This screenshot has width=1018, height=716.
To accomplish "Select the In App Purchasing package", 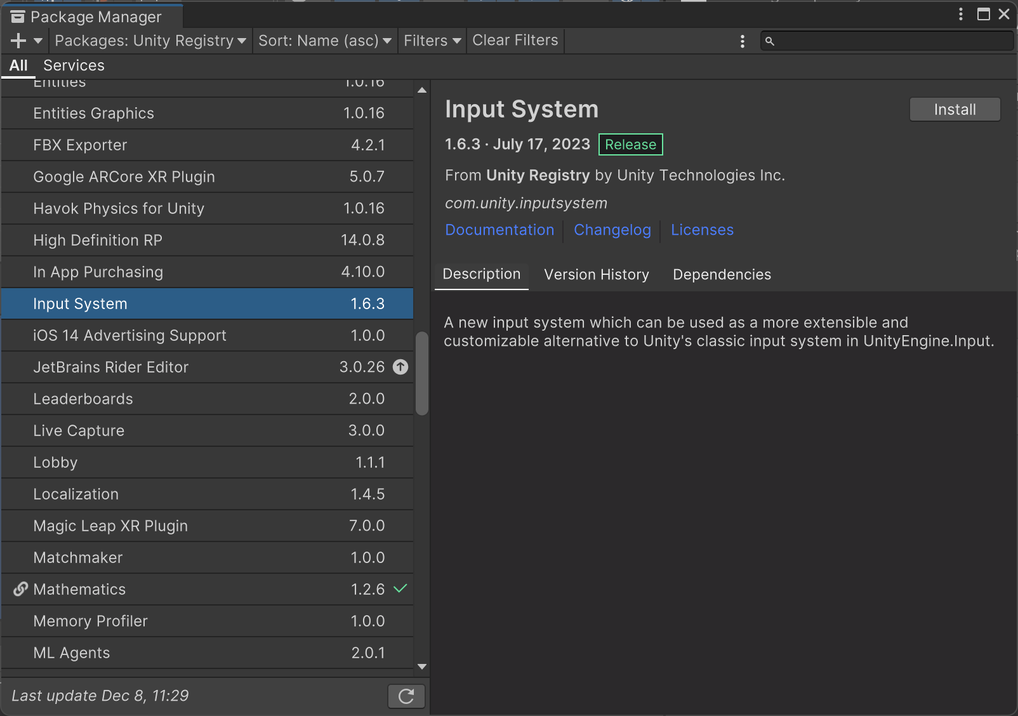I will pyautogui.click(x=207, y=272).
